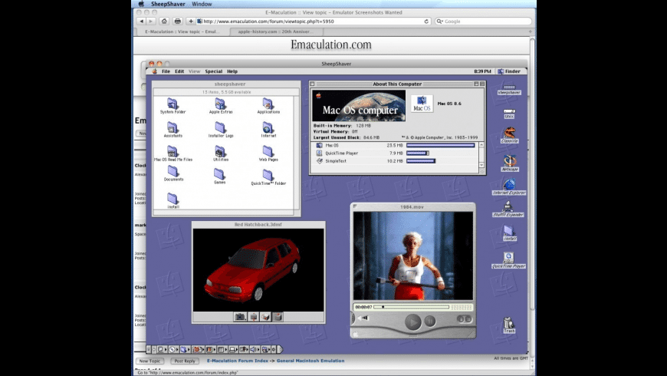Click the down arrow of memory list scrollbar

[x=481, y=165]
